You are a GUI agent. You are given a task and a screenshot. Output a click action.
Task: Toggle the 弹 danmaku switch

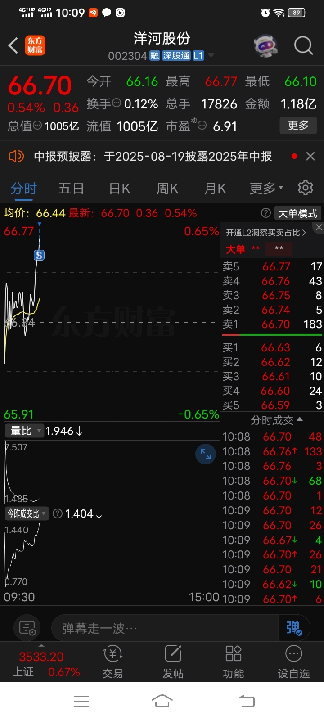(294, 628)
